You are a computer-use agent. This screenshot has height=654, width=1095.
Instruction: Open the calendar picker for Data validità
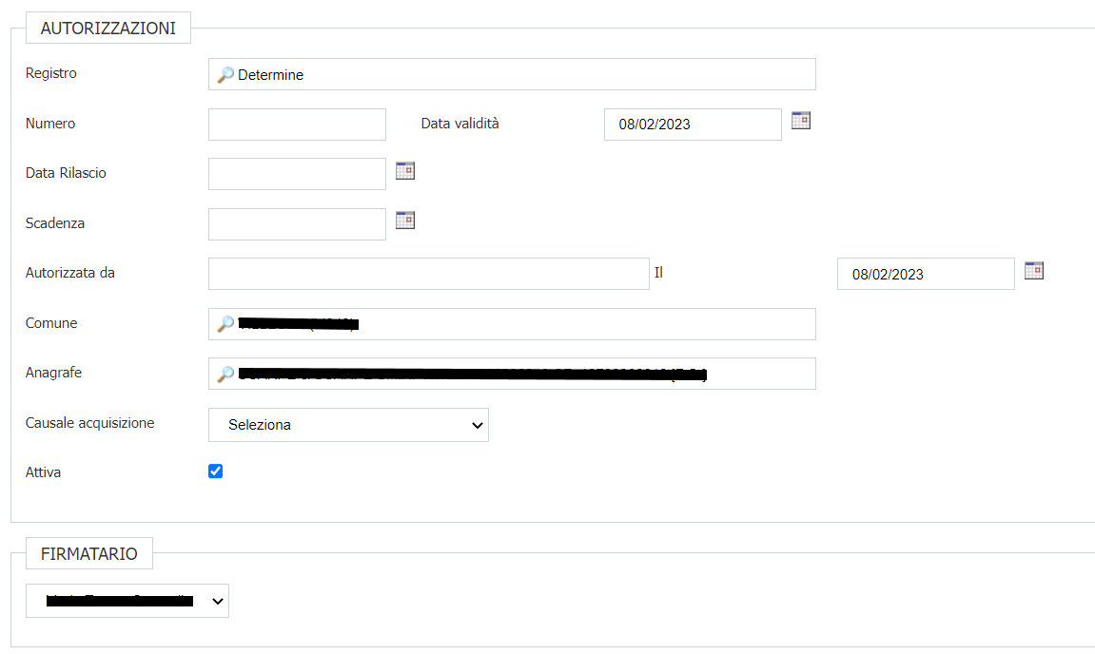tap(801, 121)
